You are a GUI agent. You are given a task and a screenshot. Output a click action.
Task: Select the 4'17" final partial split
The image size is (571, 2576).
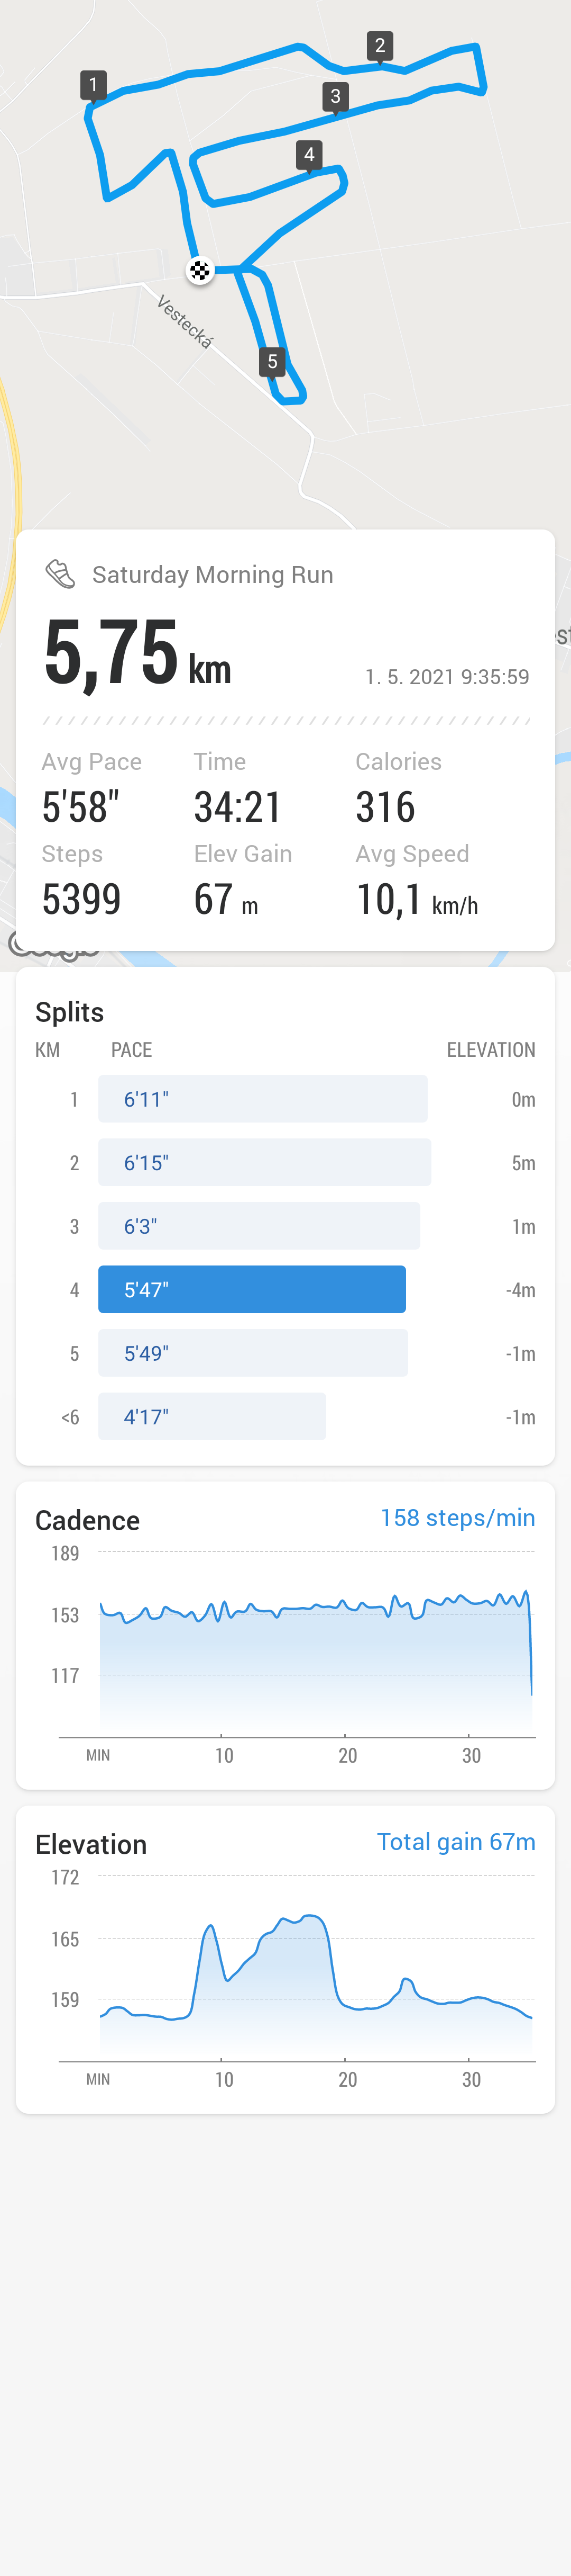211,1416
